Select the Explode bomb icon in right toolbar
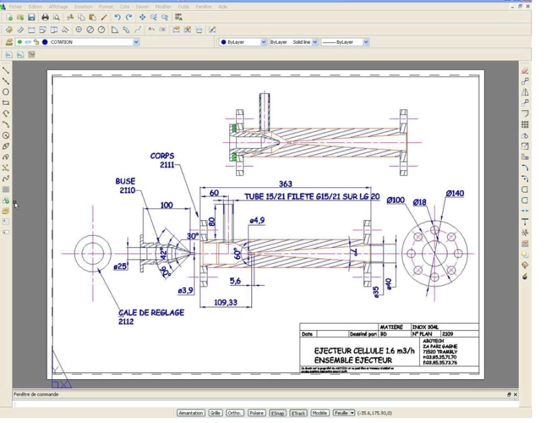 [x=525, y=276]
